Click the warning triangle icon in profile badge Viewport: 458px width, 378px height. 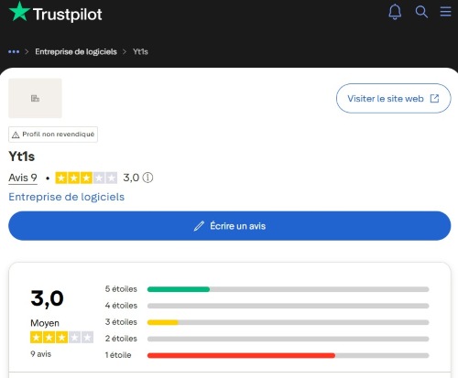pos(16,135)
